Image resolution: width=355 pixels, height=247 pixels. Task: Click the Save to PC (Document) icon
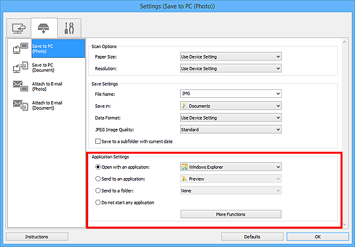click(x=20, y=67)
